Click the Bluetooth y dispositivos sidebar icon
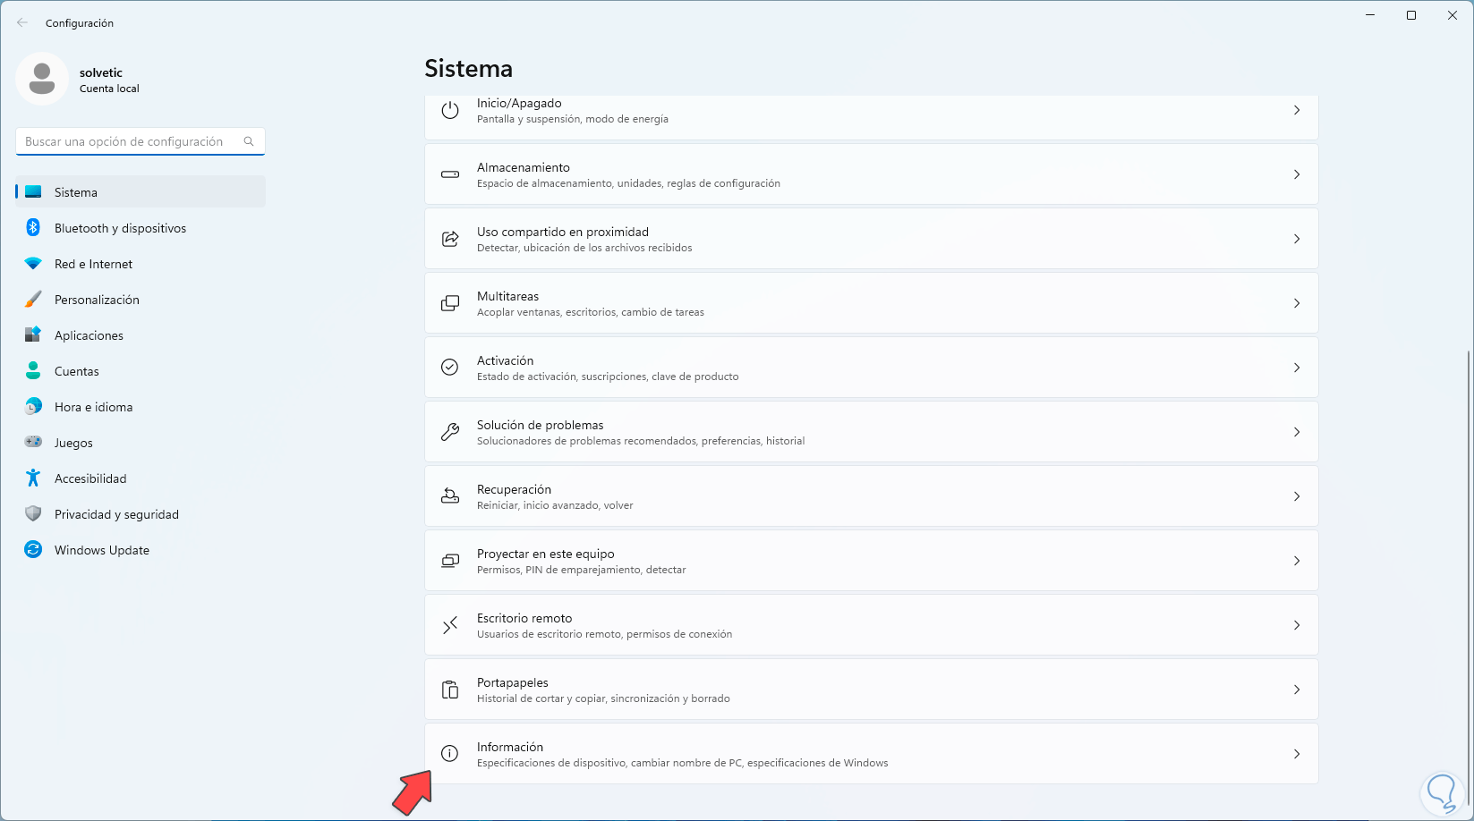1474x821 pixels. click(x=33, y=228)
